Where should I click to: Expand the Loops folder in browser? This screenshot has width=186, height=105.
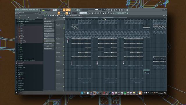[x=21, y=51]
